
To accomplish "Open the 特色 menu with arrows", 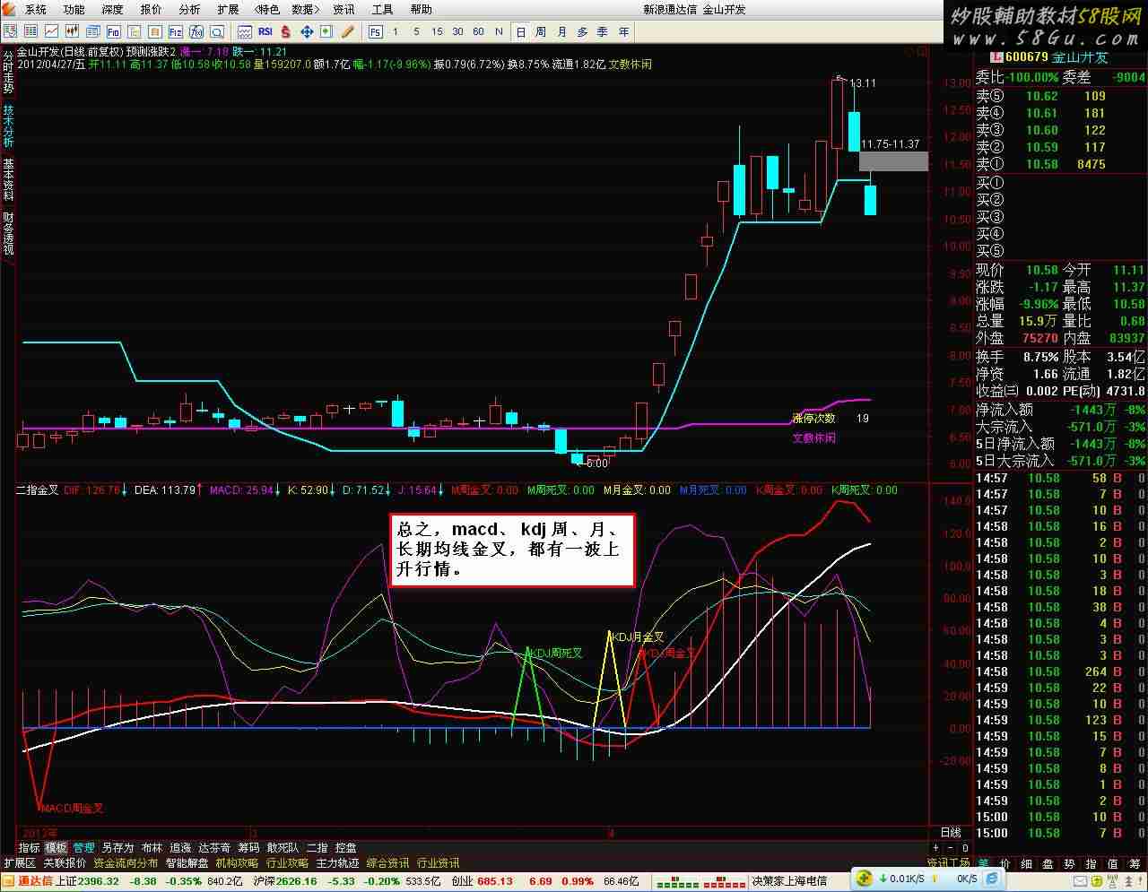I will [x=267, y=9].
